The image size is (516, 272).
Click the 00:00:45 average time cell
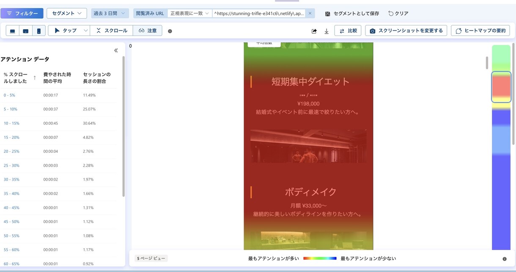tap(50, 123)
